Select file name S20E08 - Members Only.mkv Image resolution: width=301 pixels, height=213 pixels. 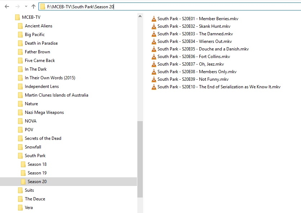(x=197, y=72)
